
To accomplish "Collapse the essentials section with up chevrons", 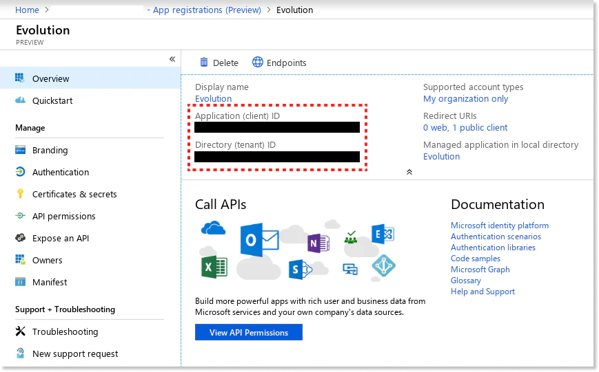I will pos(409,172).
